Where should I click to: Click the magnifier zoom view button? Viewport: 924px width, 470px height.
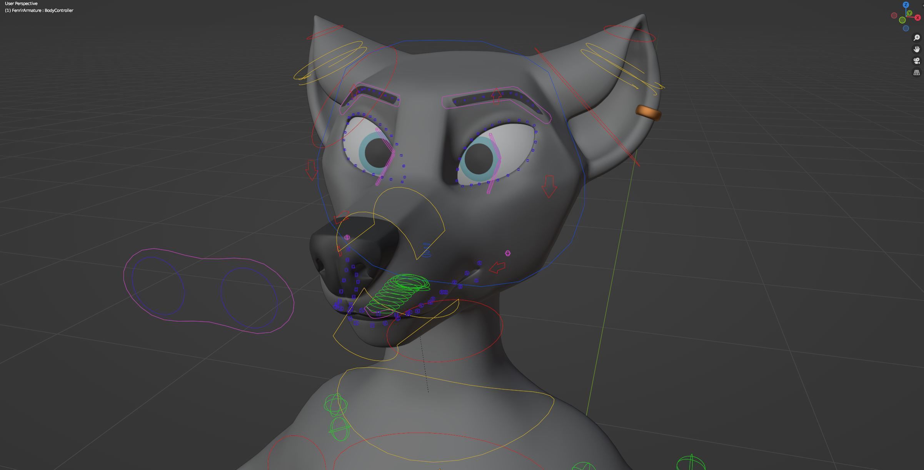(917, 38)
